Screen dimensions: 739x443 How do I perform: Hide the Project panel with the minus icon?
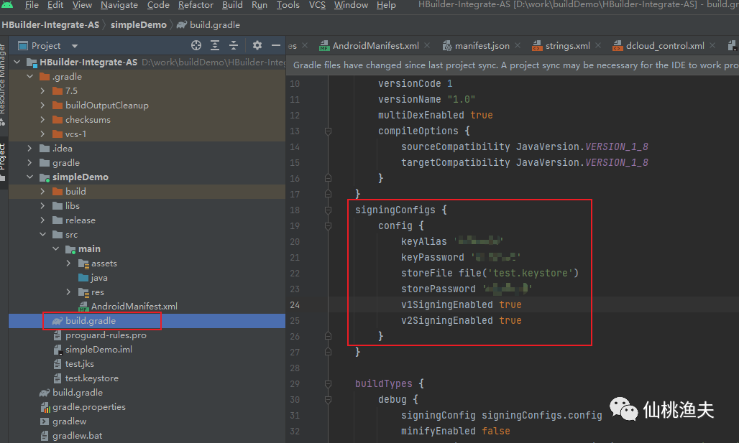click(x=276, y=45)
